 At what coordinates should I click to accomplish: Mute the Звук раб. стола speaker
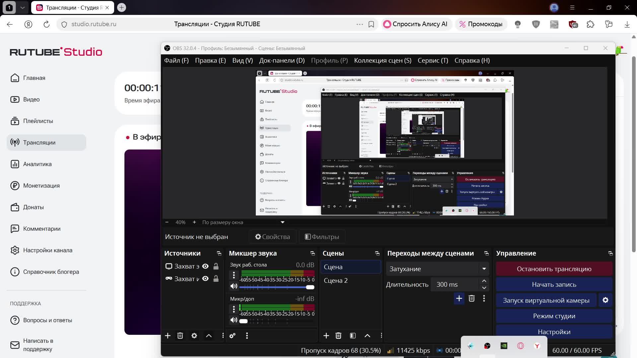[234, 286]
